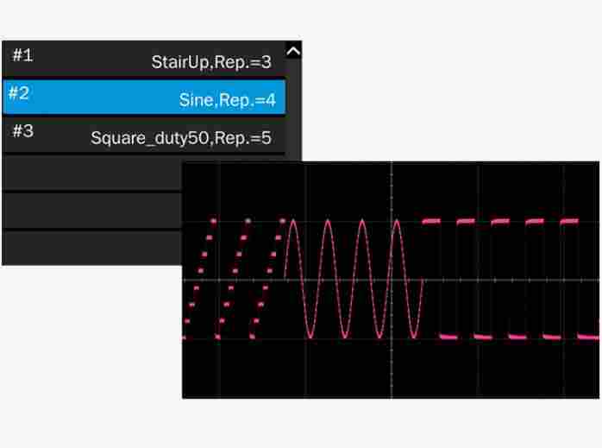
Task: Click the last sine wave trough
Action: 414,335
